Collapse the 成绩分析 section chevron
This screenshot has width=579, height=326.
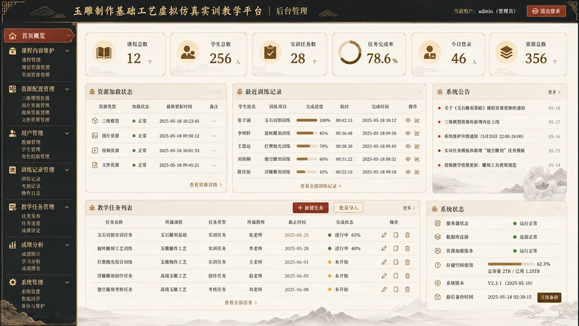tap(67, 245)
